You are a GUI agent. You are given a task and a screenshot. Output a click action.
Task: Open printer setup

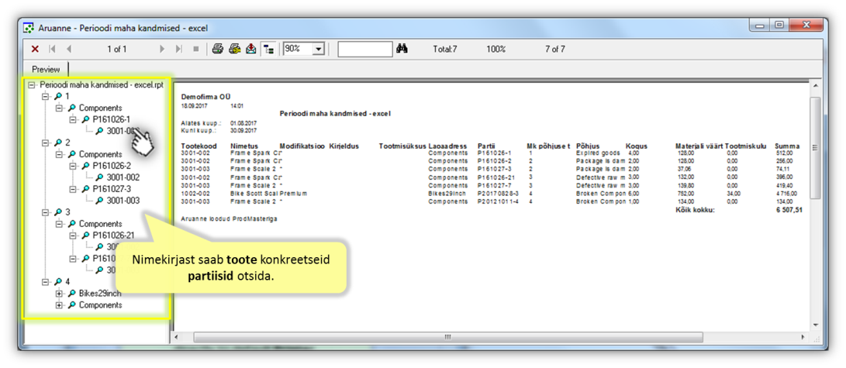point(234,49)
